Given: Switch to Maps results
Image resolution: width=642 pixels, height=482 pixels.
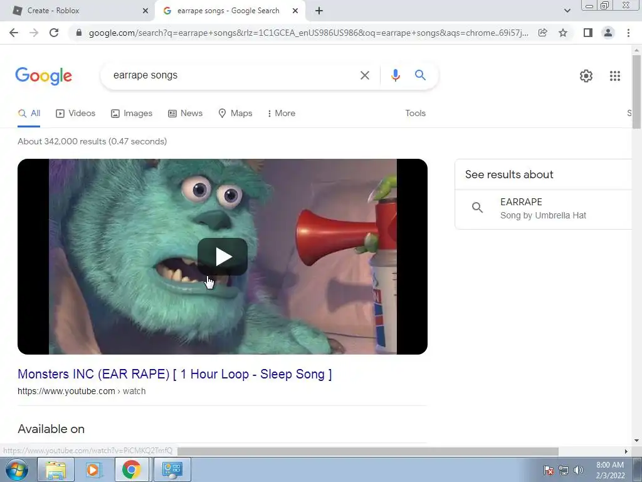Looking at the screenshot, I should tap(235, 114).
